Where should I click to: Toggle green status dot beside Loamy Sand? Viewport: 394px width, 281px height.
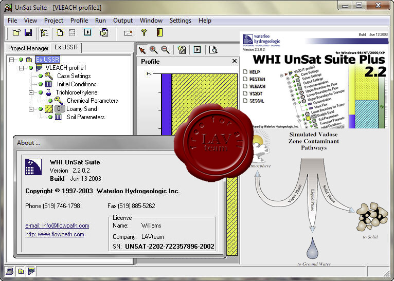(41, 109)
